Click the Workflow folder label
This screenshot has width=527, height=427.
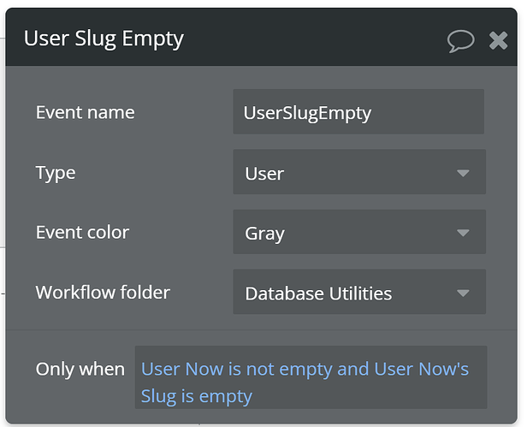tap(103, 292)
